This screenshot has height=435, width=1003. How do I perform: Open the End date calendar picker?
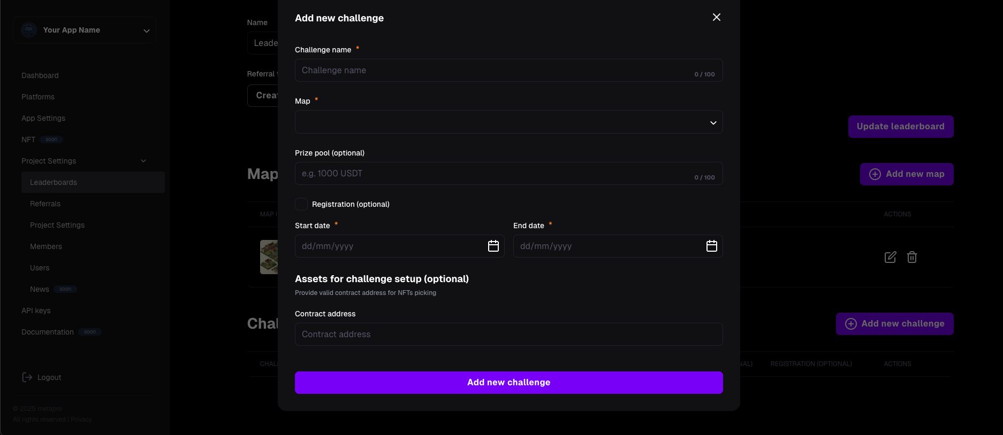pos(711,246)
